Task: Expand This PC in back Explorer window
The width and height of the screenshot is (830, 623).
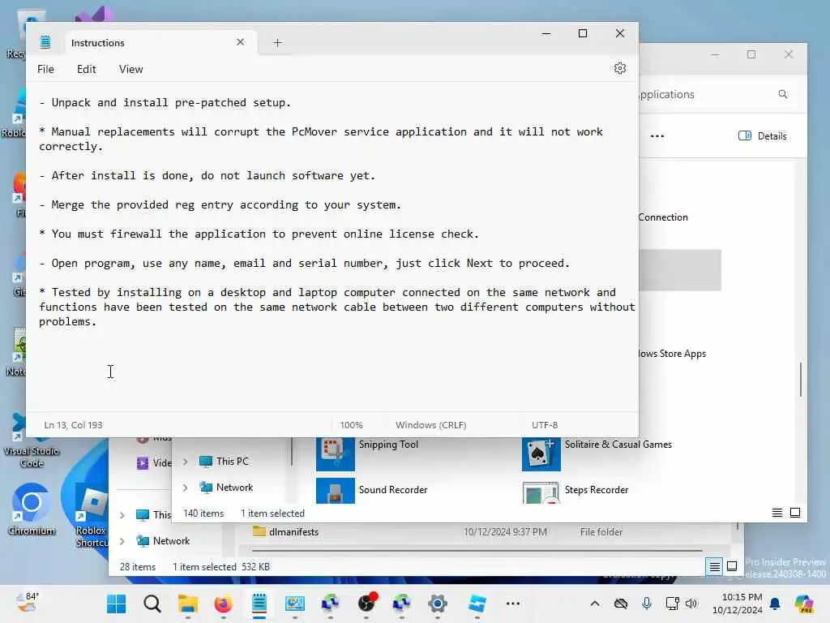Action: tap(122, 515)
